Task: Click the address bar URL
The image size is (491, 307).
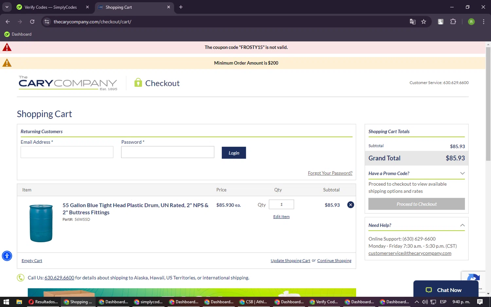Action: 92,22
